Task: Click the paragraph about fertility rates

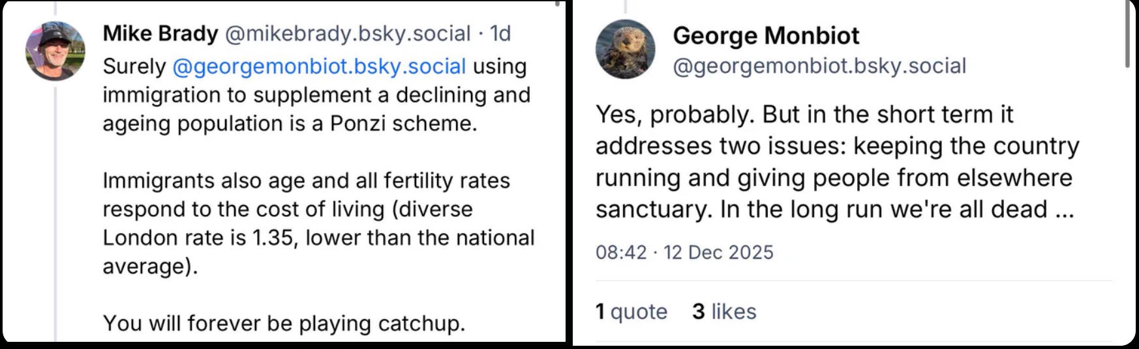Action: pos(318,223)
